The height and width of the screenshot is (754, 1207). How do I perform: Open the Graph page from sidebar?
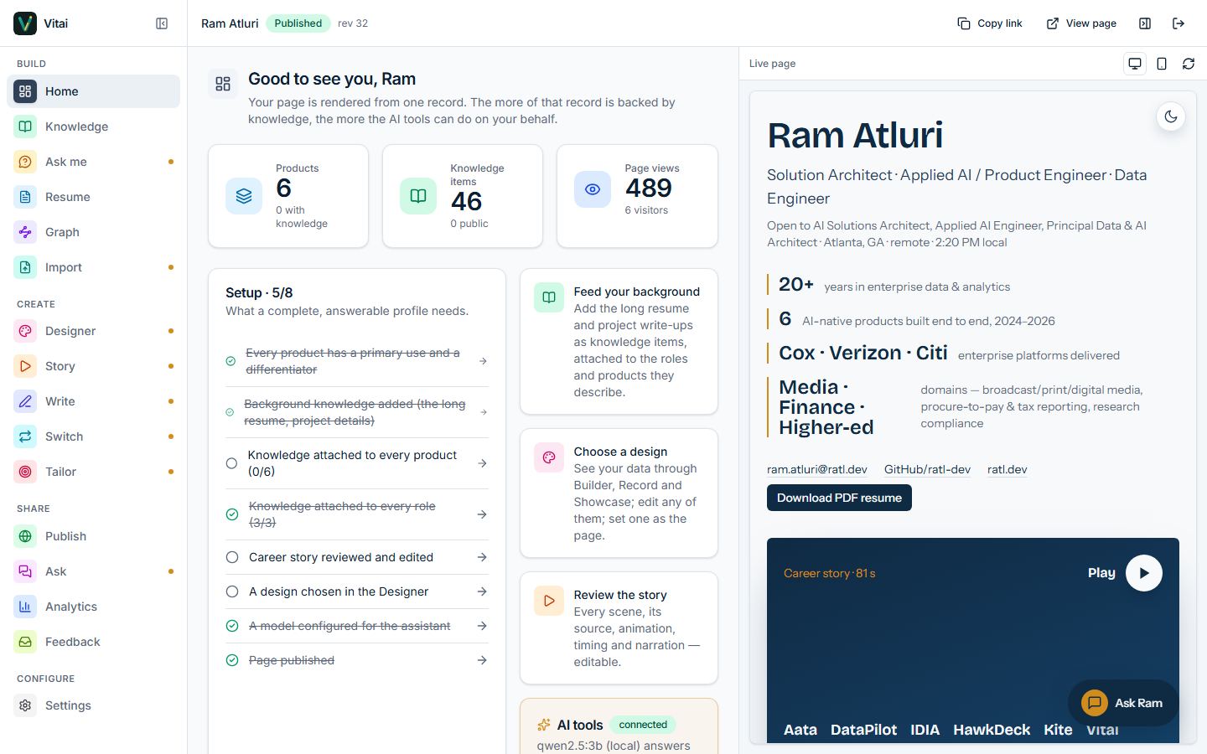coord(93,232)
